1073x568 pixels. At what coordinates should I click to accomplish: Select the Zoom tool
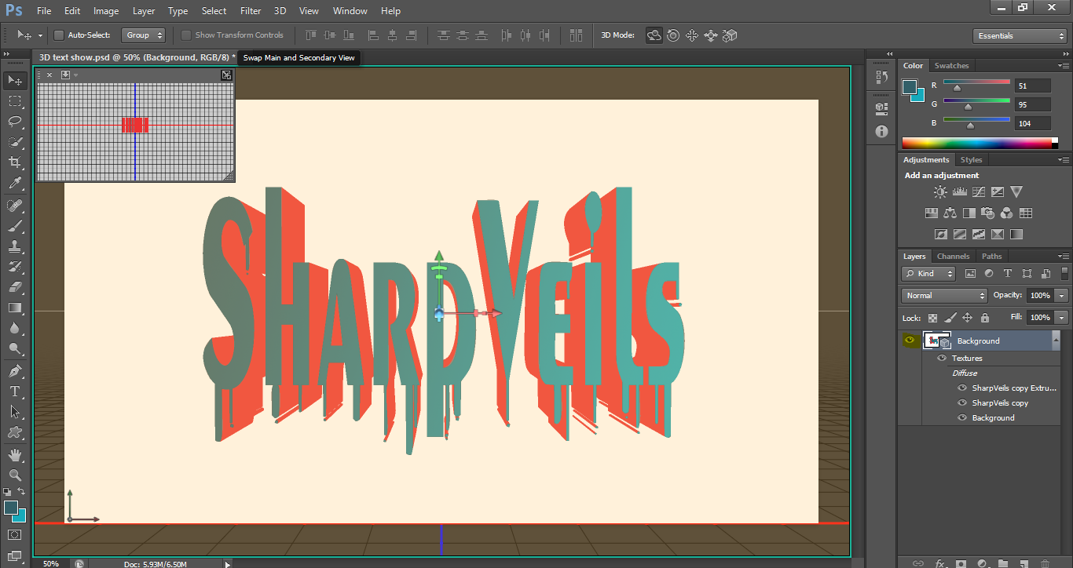click(15, 475)
